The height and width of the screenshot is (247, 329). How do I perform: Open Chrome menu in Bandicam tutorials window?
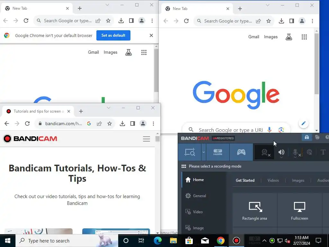pyautogui.click(x=153, y=123)
